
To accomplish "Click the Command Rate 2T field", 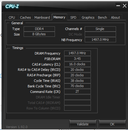I will (77, 91).
